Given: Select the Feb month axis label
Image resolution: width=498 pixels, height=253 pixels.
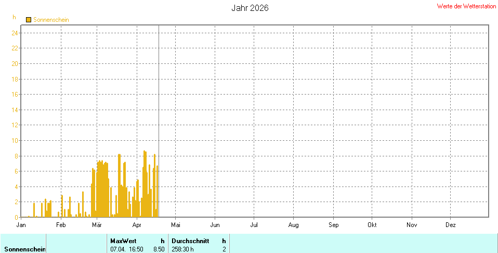Looking at the screenshot, I should [61, 225].
